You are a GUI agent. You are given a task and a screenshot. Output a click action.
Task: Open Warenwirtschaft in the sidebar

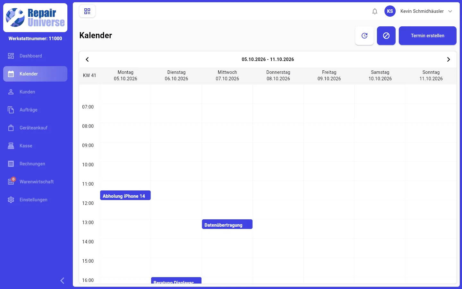pyautogui.click(x=35, y=182)
